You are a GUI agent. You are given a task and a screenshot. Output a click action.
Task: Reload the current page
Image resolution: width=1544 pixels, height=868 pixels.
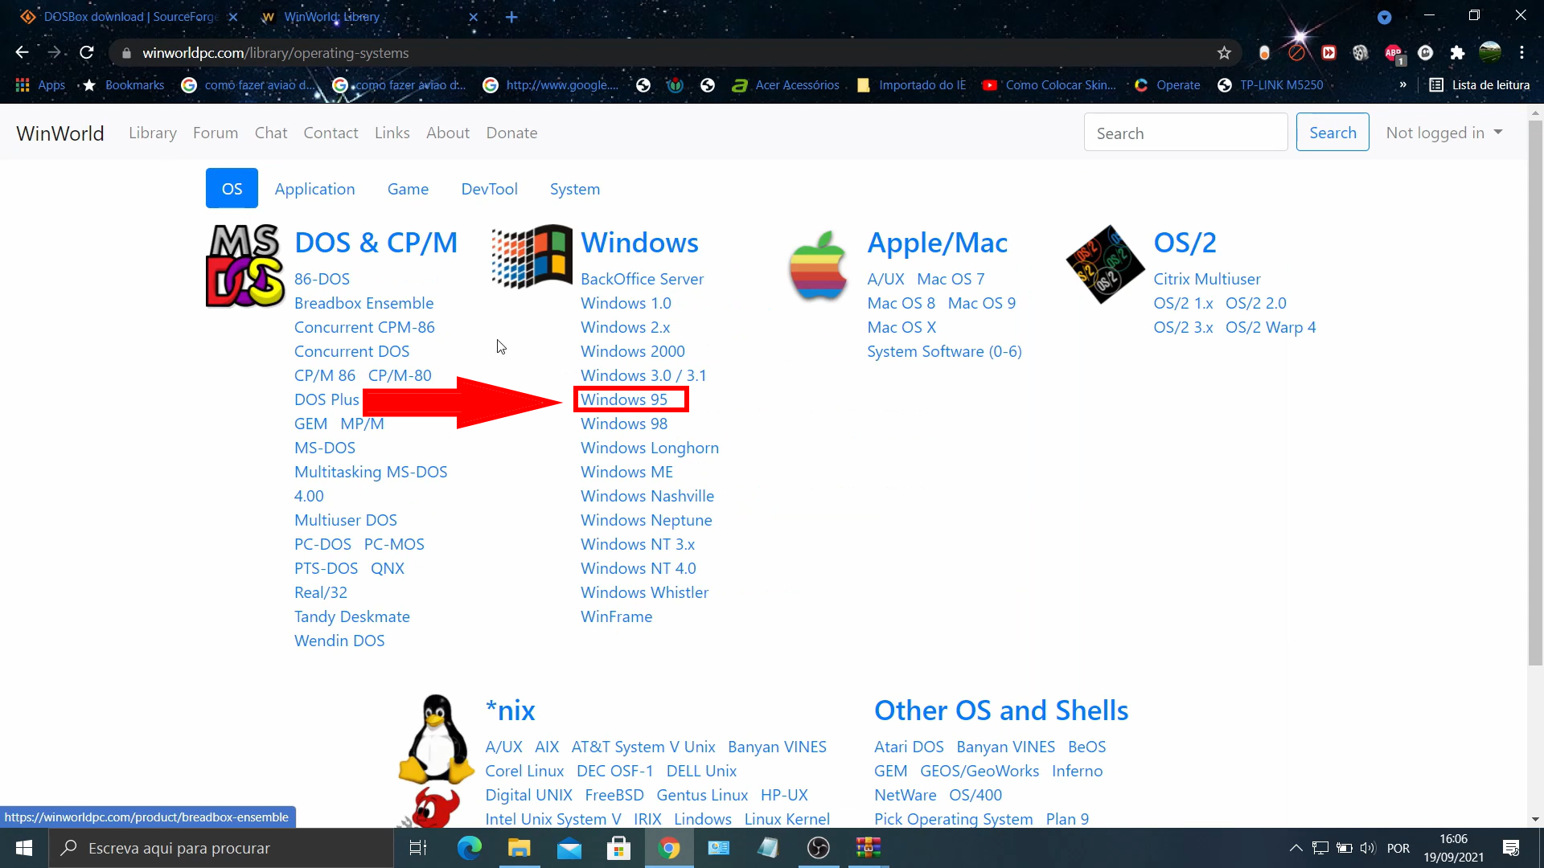pos(87,53)
